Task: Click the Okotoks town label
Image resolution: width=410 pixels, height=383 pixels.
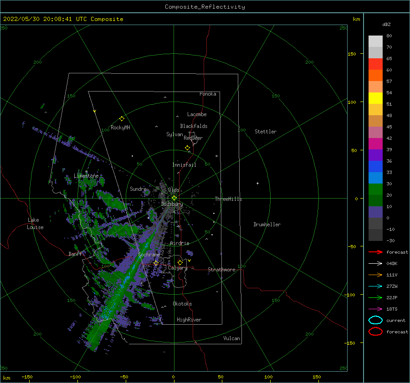Action: (182, 304)
